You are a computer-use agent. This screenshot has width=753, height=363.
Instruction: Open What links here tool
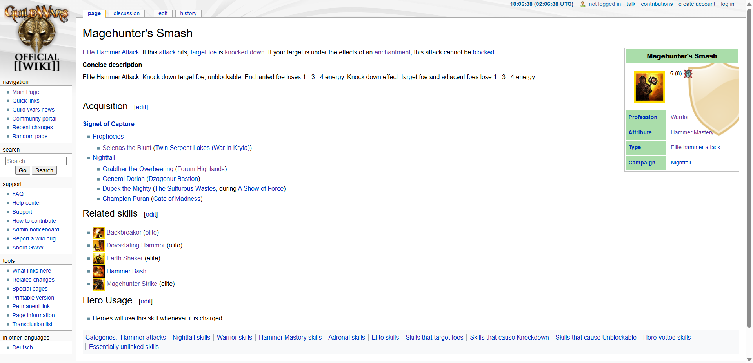click(x=31, y=271)
